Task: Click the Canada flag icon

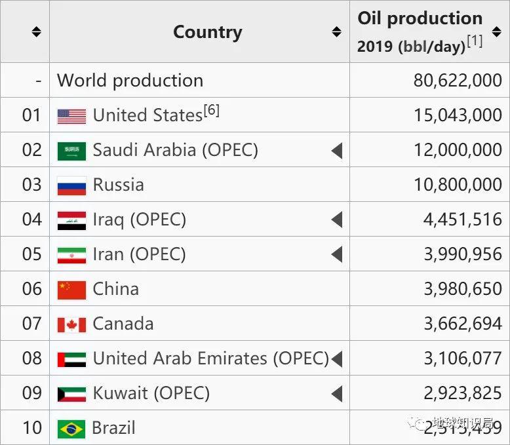Action: pyautogui.click(x=71, y=325)
